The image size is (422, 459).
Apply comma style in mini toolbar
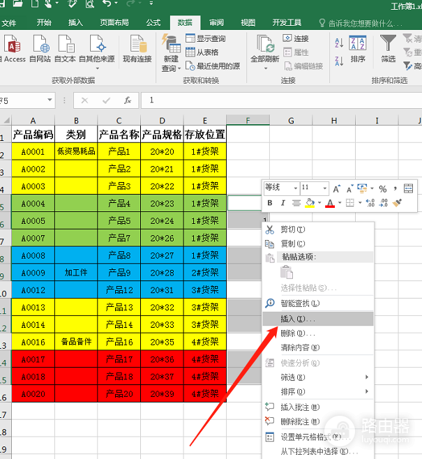click(395, 189)
